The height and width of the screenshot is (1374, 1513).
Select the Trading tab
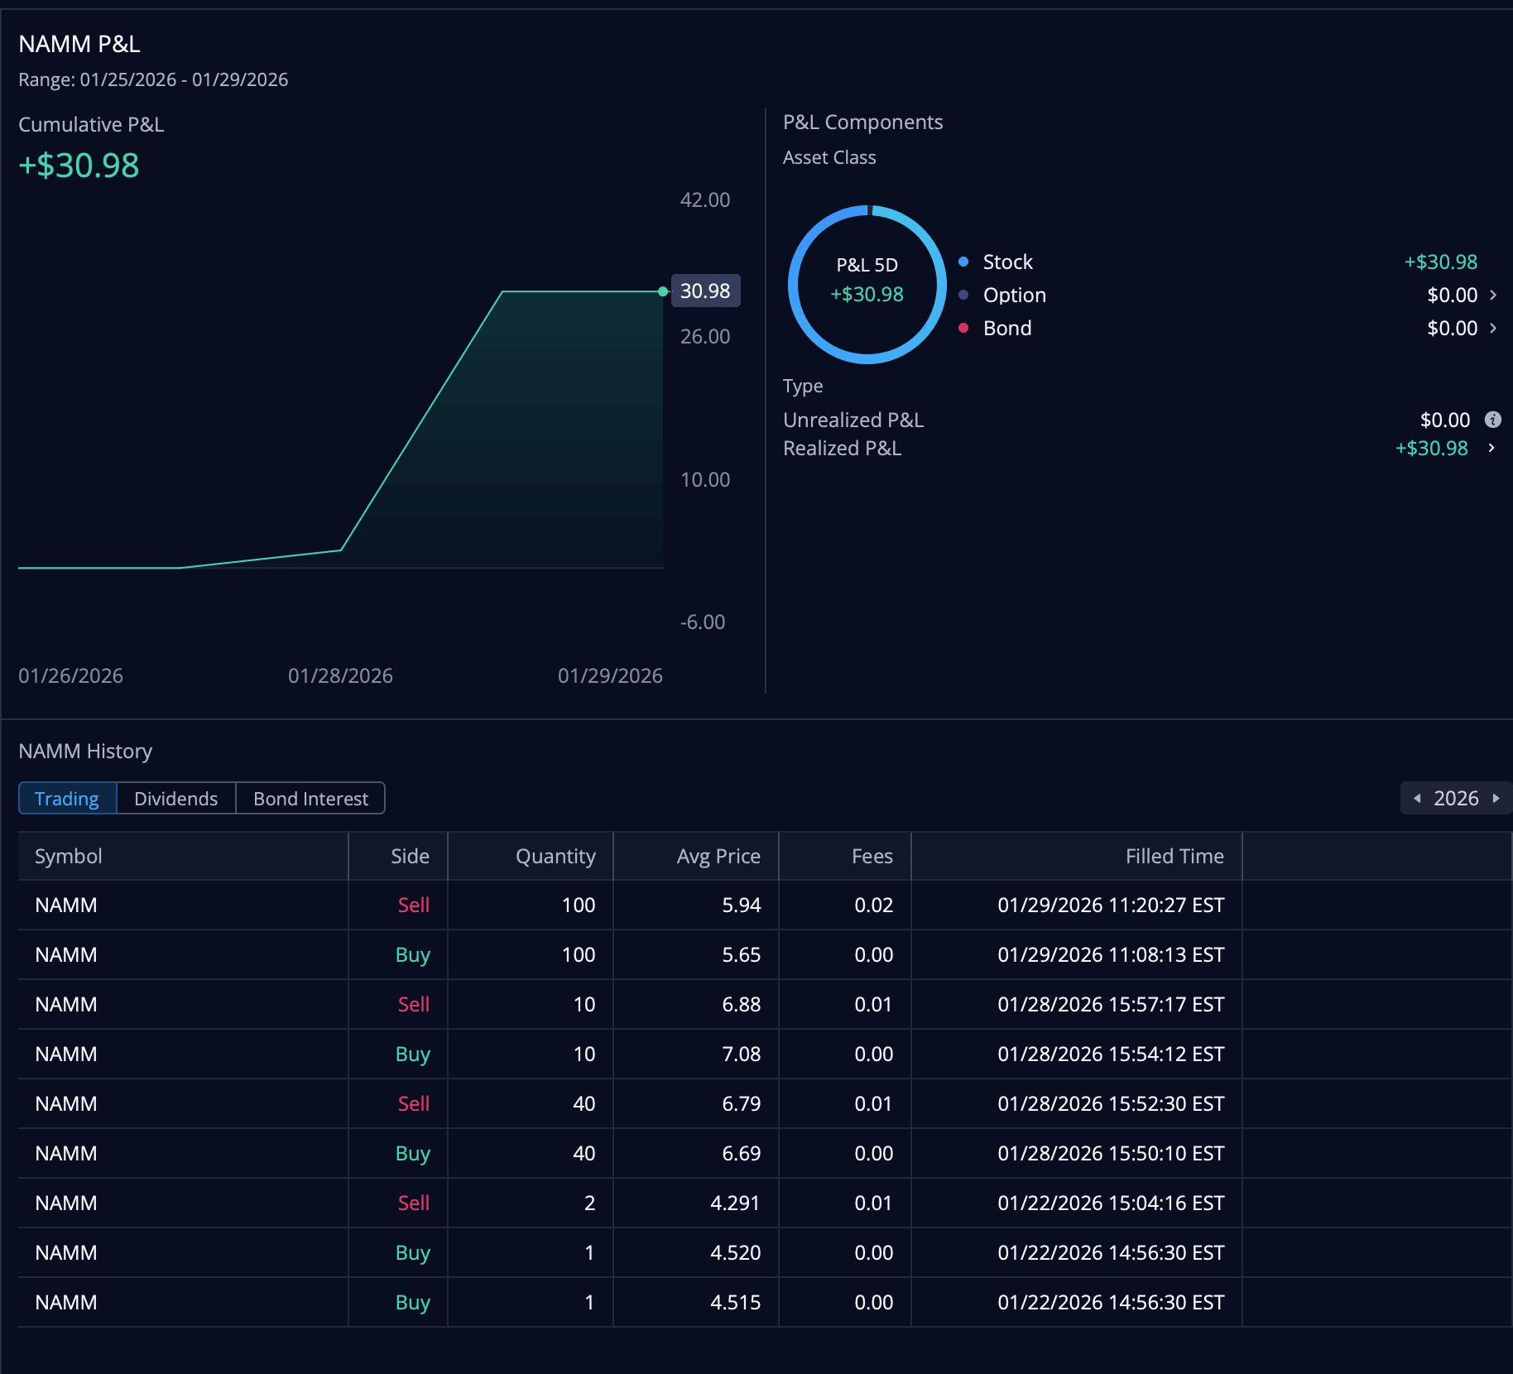67,799
